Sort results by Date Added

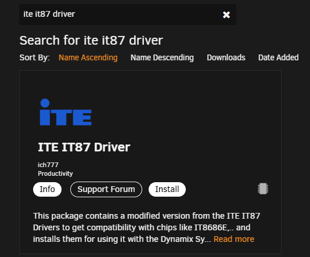tap(279, 57)
